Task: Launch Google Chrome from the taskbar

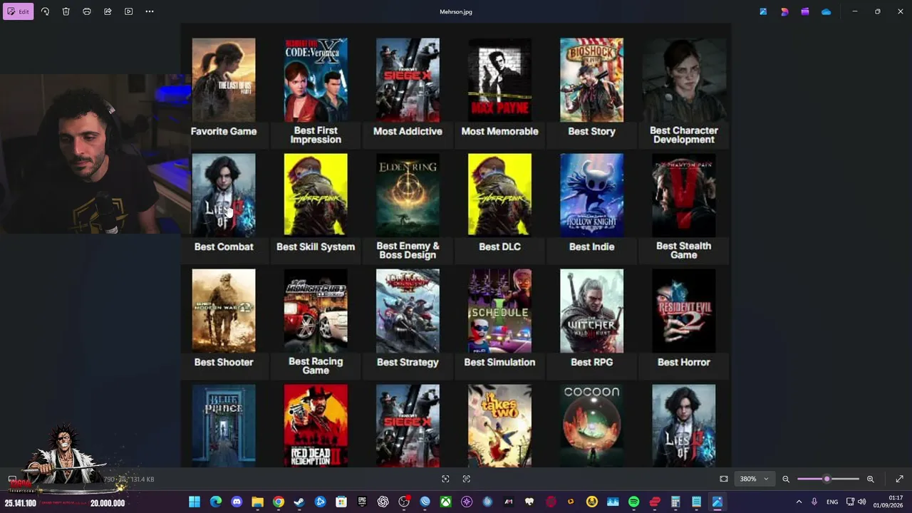Action: point(279,502)
